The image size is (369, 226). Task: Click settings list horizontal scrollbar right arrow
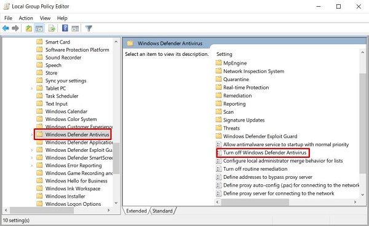click(x=355, y=202)
